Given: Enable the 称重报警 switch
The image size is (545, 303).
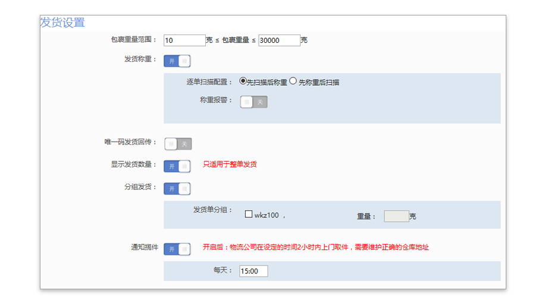Looking at the screenshot, I should pyautogui.click(x=253, y=102).
